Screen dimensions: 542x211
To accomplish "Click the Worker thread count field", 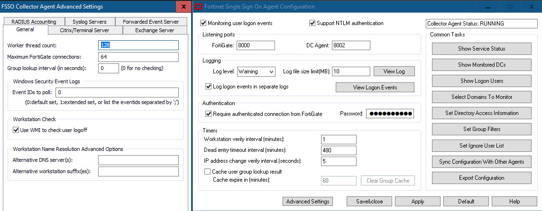I will (x=138, y=45).
